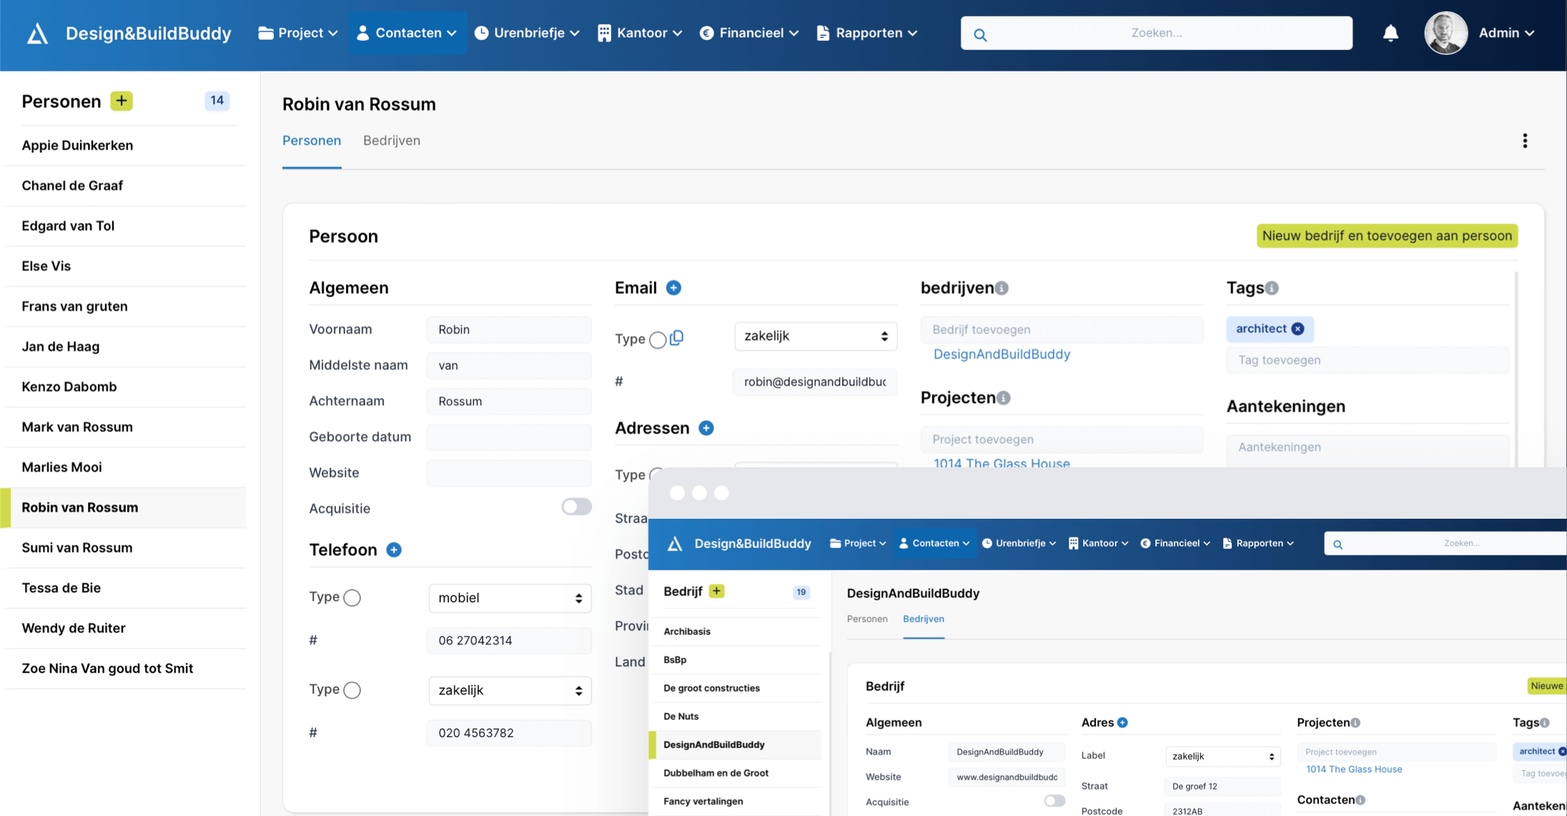Click Nieuw bedrijf en toevoegen aan persoon
Viewport: 1567px width, 816px height.
[x=1387, y=236]
